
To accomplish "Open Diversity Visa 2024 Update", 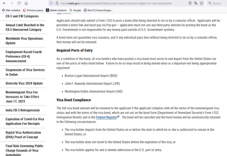I will coord(24,83).
